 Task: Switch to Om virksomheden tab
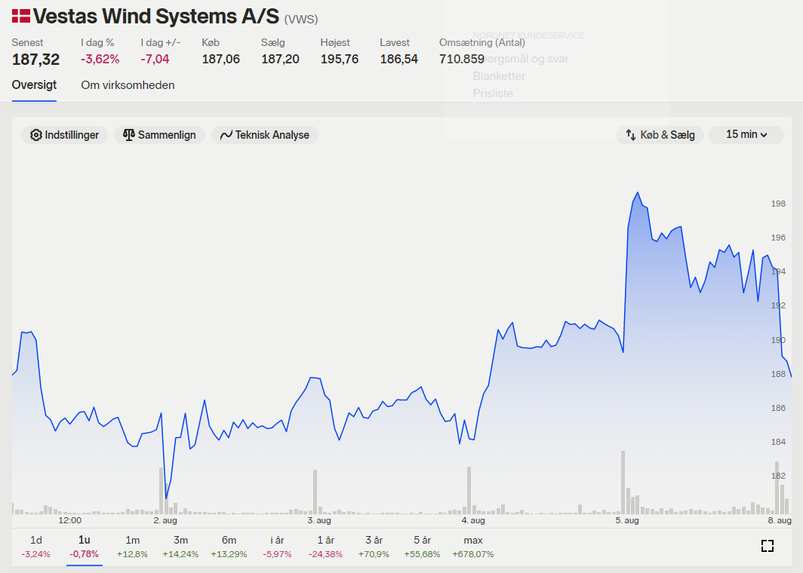click(128, 85)
